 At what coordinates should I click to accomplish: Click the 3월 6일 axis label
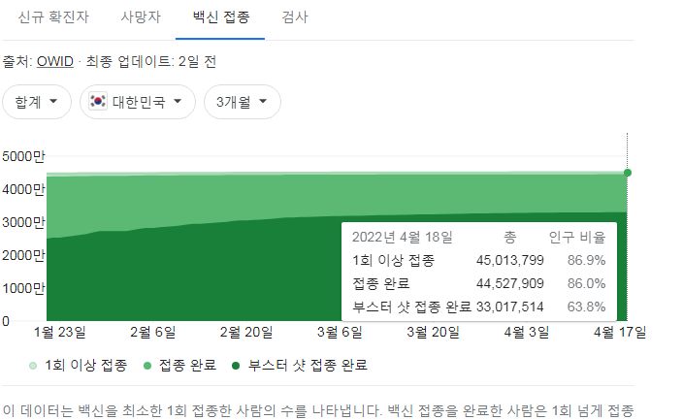[340, 333]
